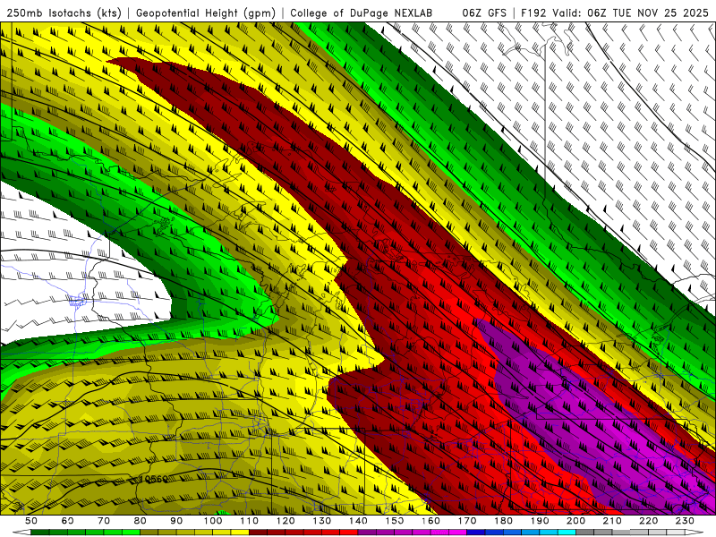The height and width of the screenshot is (537, 716).
Task: Click the '06Z GFS' model run label
Action: pyautogui.click(x=484, y=13)
